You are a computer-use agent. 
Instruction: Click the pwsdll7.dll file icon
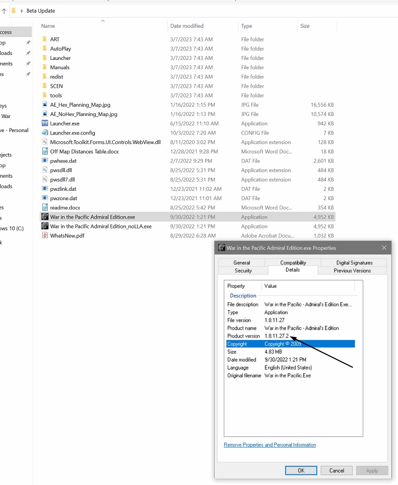[45, 179]
